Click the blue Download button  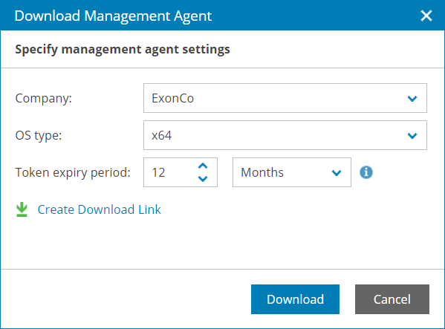295,299
